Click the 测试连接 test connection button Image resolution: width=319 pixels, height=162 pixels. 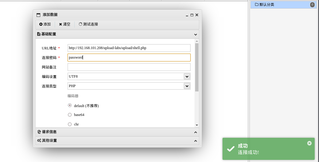pyautogui.click(x=88, y=24)
